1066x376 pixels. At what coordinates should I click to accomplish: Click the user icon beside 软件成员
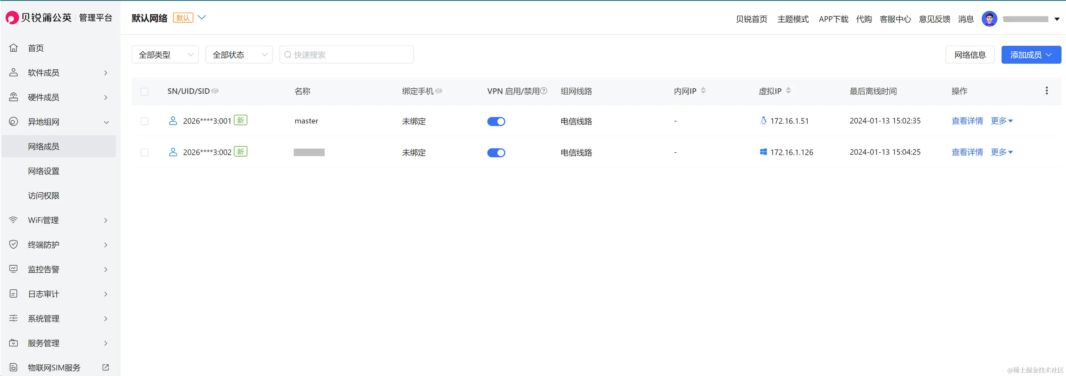[x=14, y=73]
